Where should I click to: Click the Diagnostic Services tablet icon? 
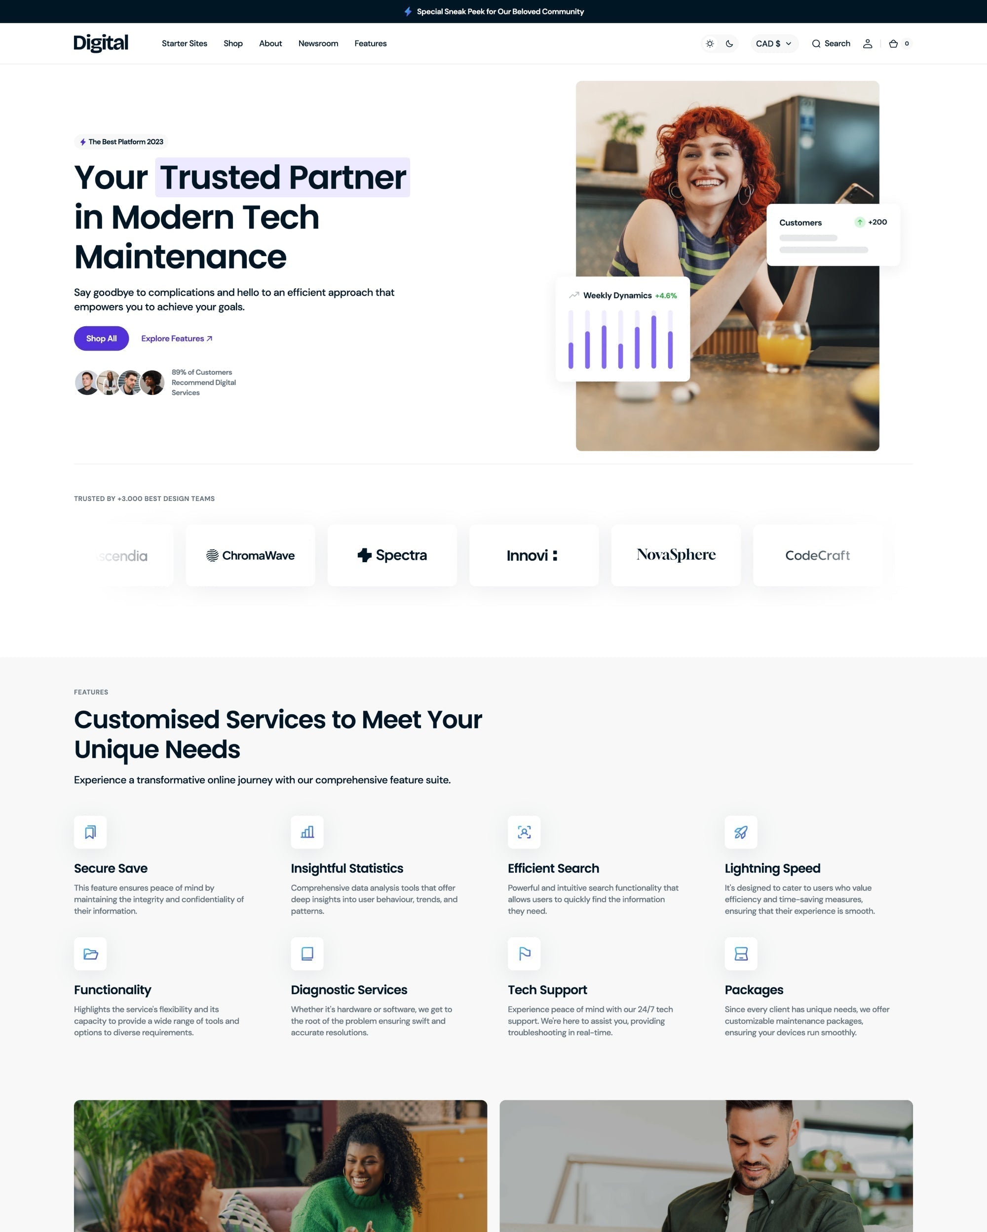[x=307, y=953]
